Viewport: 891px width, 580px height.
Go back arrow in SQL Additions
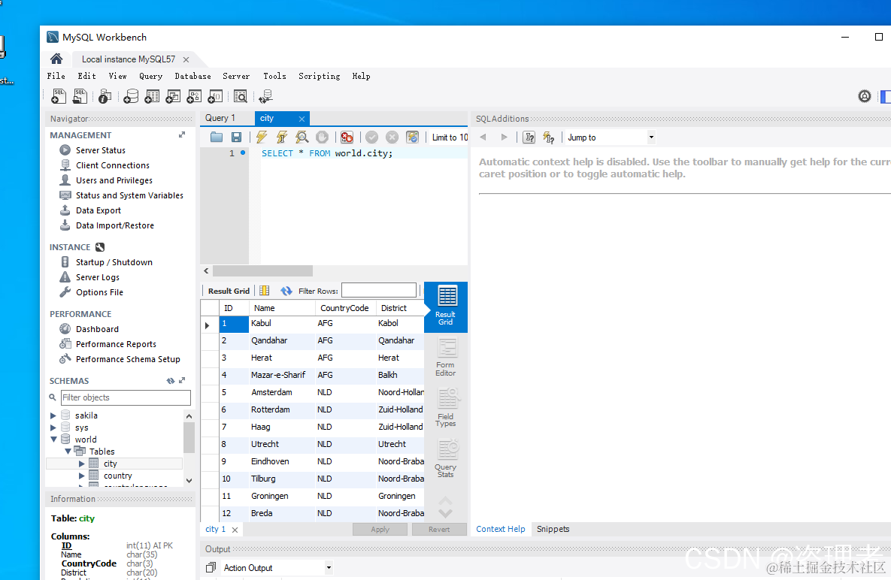[483, 137]
